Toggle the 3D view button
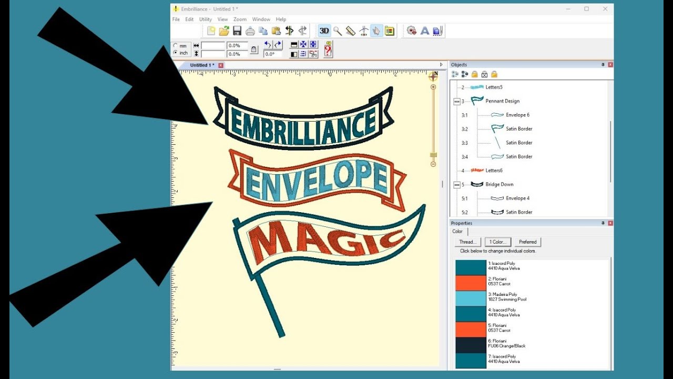The image size is (673, 379). (x=324, y=31)
